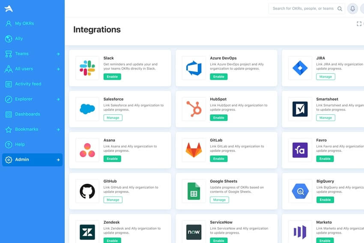Screen dimensions: 364x243
Task: Manage the Salesforce integration
Action: pos(113,118)
